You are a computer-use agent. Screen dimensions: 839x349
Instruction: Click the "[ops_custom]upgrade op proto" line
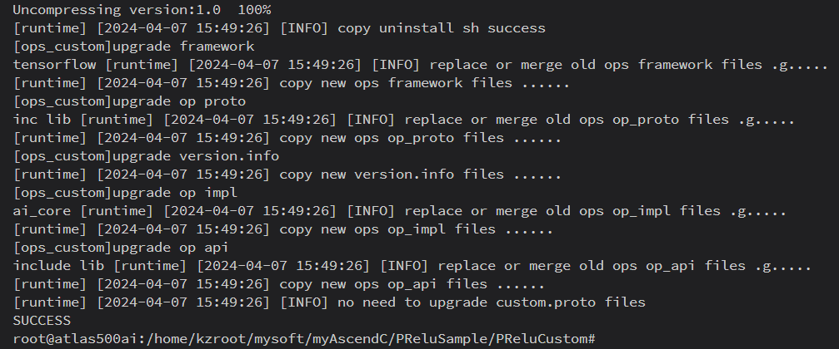pos(130,101)
